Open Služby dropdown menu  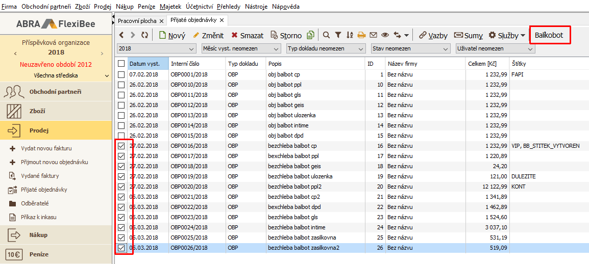(507, 36)
